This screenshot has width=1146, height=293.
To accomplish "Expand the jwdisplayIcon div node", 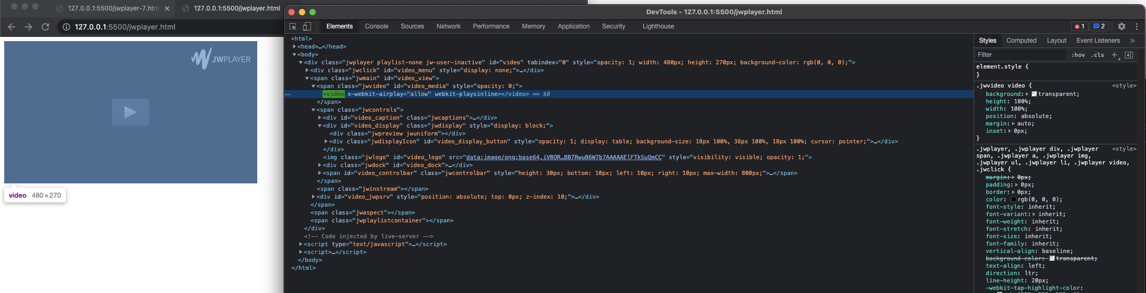I will pos(326,141).
